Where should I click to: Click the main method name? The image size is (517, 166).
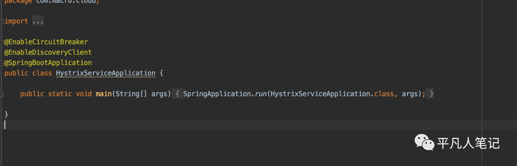[x=104, y=94]
